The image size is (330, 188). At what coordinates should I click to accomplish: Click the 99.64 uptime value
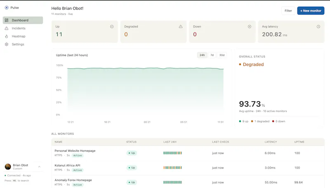[x=298, y=182]
